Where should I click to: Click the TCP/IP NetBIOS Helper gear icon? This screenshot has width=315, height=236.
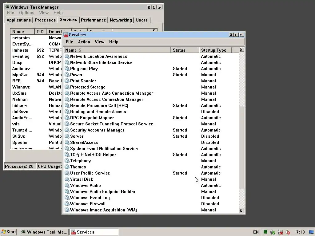67,155
